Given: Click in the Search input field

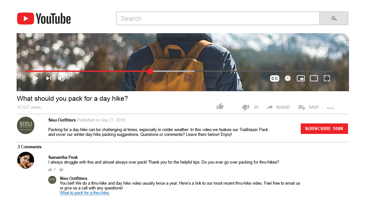Looking at the screenshot, I should click(218, 18).
